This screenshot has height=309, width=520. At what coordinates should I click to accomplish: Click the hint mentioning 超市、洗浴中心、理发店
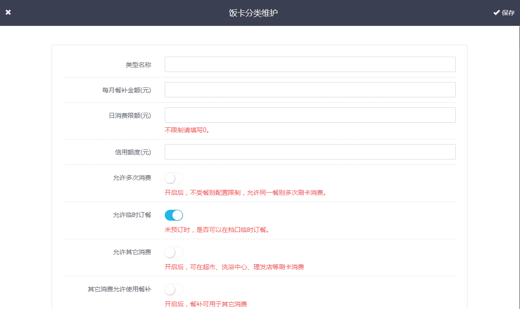tap(234, 267)
